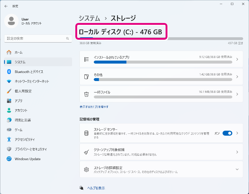Screen dimensions: 249x194
Task: Click the 設定の検索 search field
Action: coord(34,38)
